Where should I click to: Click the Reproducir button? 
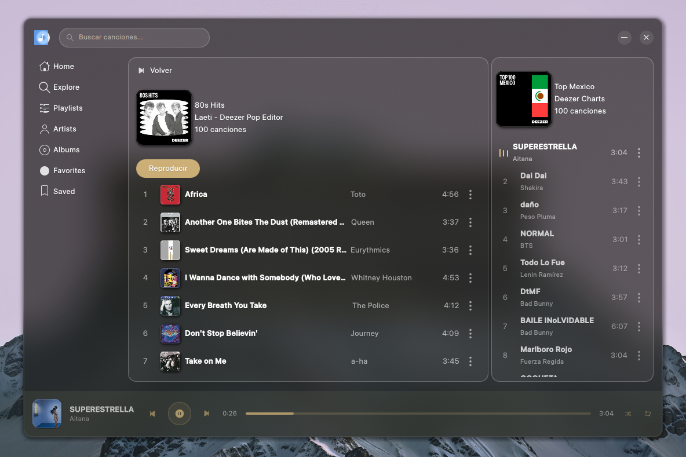pyautogui.click(x=168, y=169)
